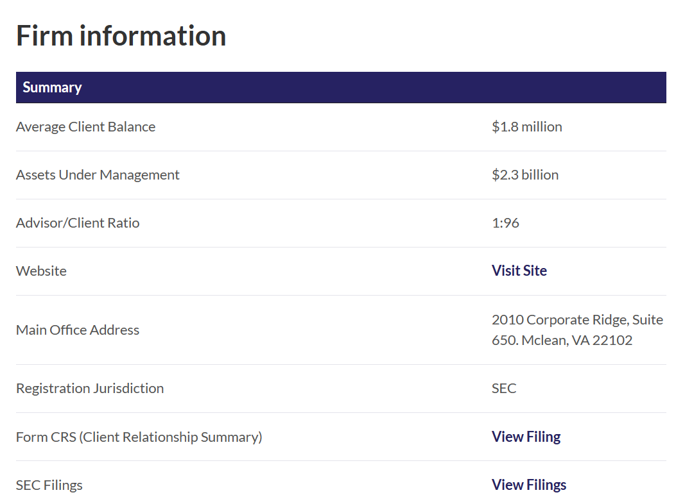The height and width of the screenshot is (504, 676).
Task: Select the Form CRS row label
Action: pos(139,437)
